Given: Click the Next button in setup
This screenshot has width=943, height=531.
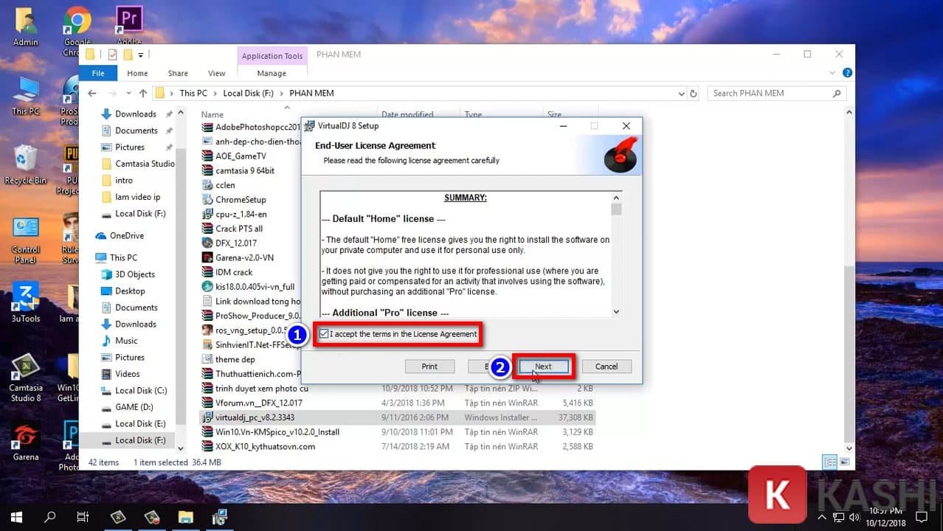Looking at the screenshot, I should [x=543, y=367].
